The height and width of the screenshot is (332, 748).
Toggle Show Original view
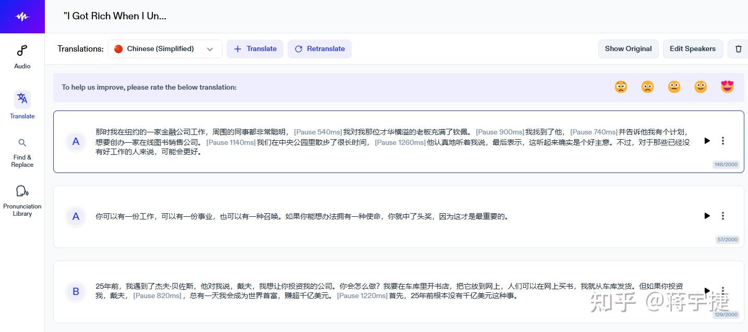pos(628,48)
